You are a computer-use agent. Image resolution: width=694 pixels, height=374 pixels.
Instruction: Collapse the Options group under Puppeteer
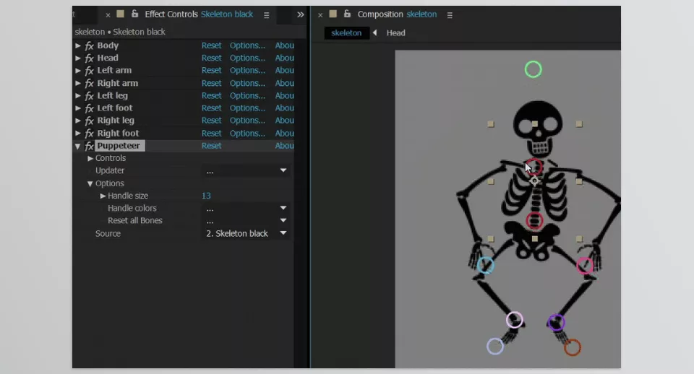pyautogui.click(x=90, y=183)
